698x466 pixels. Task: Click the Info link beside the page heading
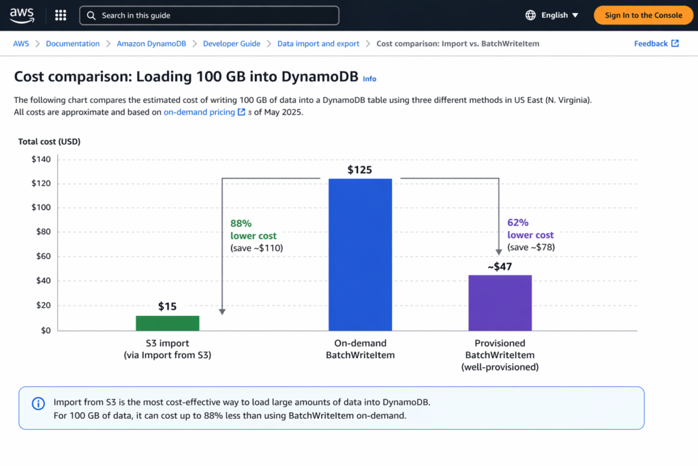pos(369,78)
